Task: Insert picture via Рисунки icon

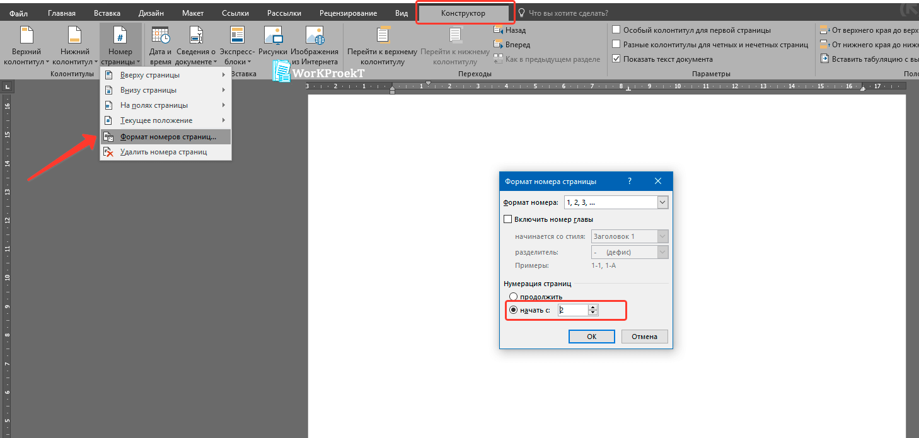Action: (273, 36)
